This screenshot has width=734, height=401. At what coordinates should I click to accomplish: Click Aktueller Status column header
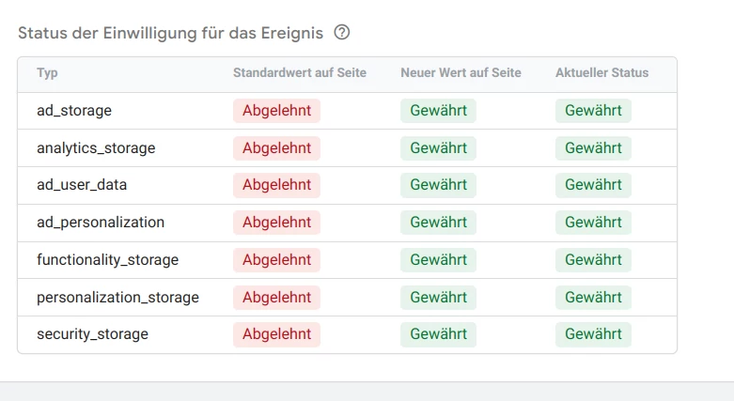602,72
